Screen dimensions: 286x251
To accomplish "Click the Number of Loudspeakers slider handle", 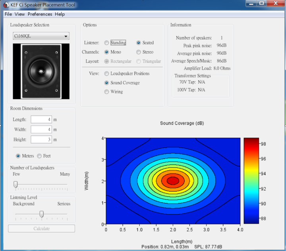I will [x=15, y=184].
